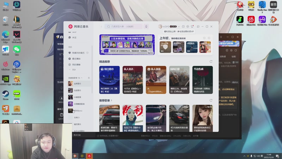Open the skin shirt icon with red dot
282x159 pixels.
pyautogui.click(x=192, y=26)
